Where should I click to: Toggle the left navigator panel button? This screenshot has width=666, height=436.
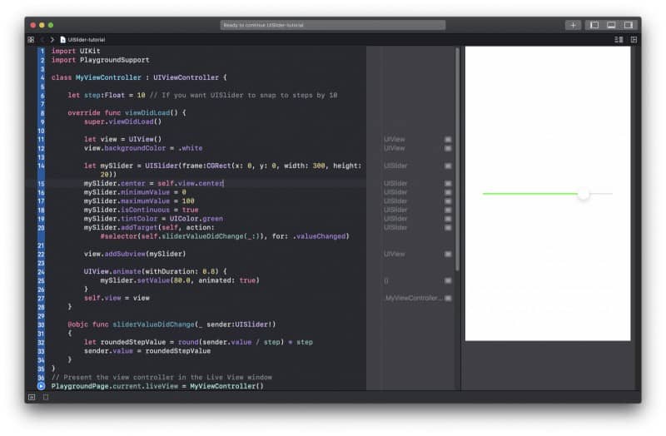click(594, 25)
